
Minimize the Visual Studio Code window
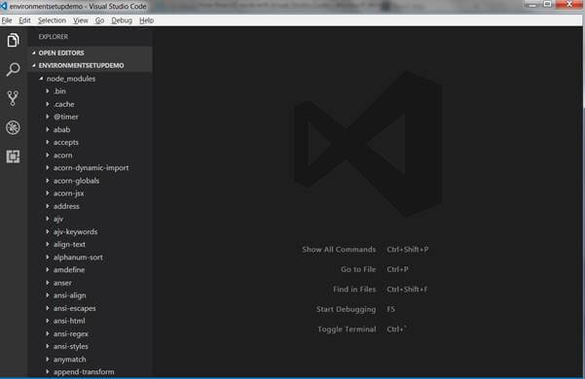[532, 4]
